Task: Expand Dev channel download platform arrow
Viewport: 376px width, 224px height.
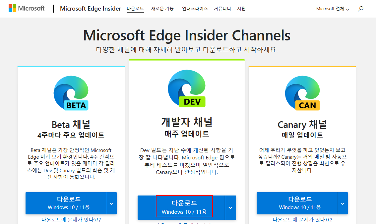Action: click(x=230, y=208)
